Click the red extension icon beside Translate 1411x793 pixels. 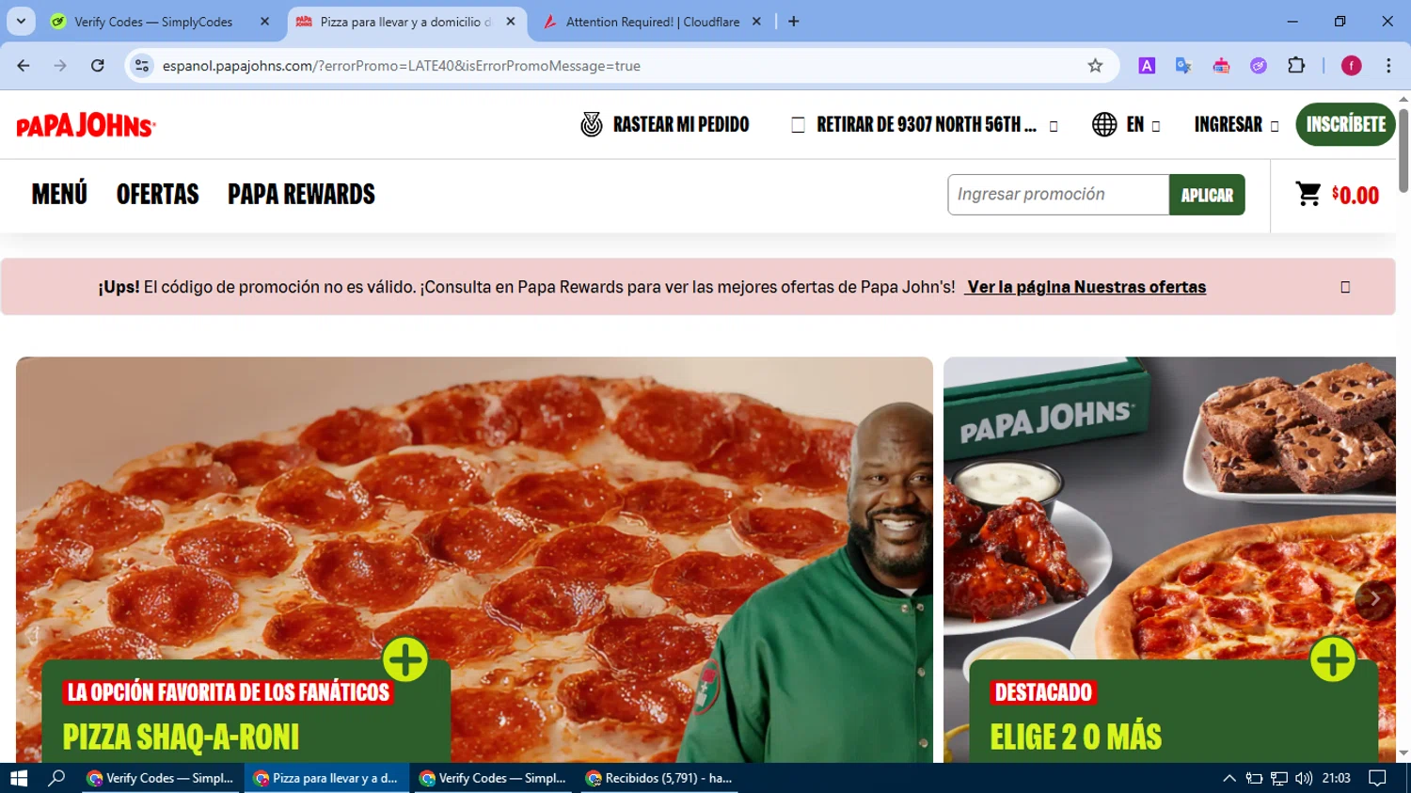(x=1221, y=65)
